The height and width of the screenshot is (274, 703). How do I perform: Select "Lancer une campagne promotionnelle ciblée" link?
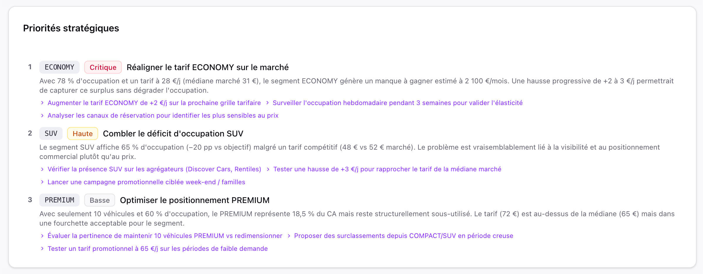(x=146, y=182)
